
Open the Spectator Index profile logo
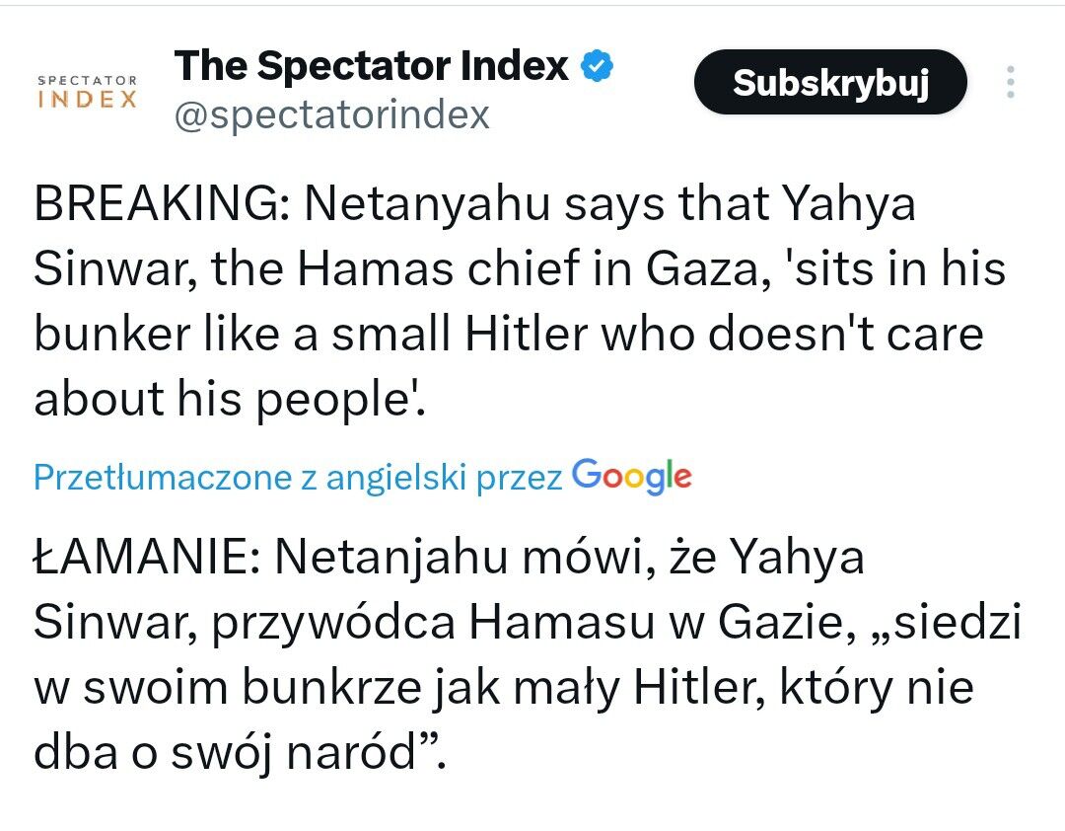(x=87, y=90)
